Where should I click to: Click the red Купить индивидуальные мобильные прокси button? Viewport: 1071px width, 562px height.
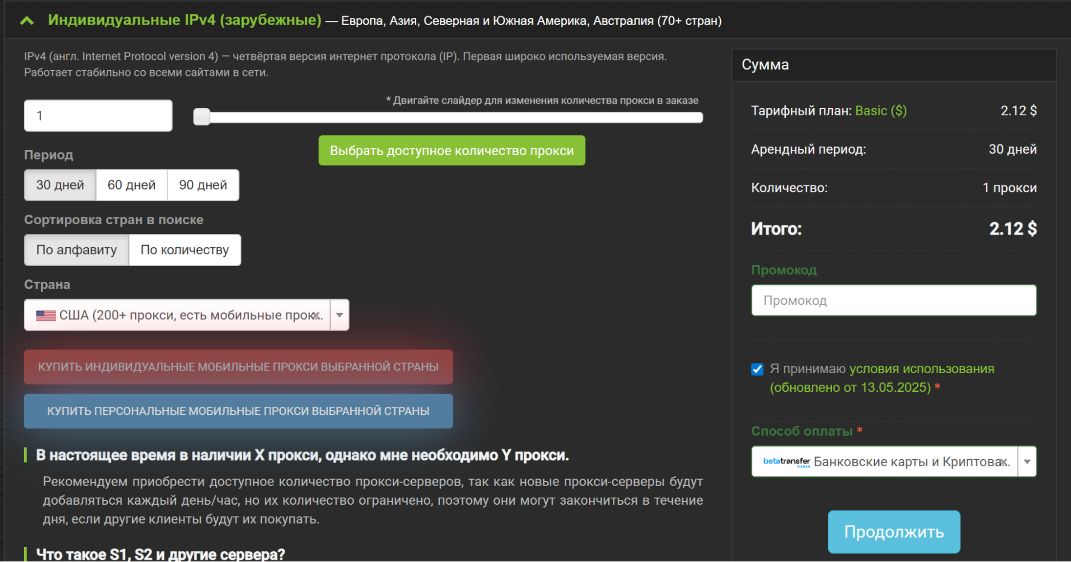[x=238, y=367]
